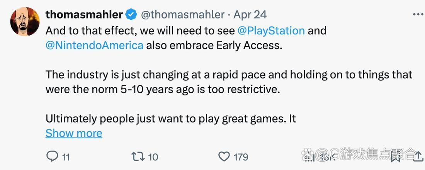Open the @PlayStation mention

pos(271,31)
